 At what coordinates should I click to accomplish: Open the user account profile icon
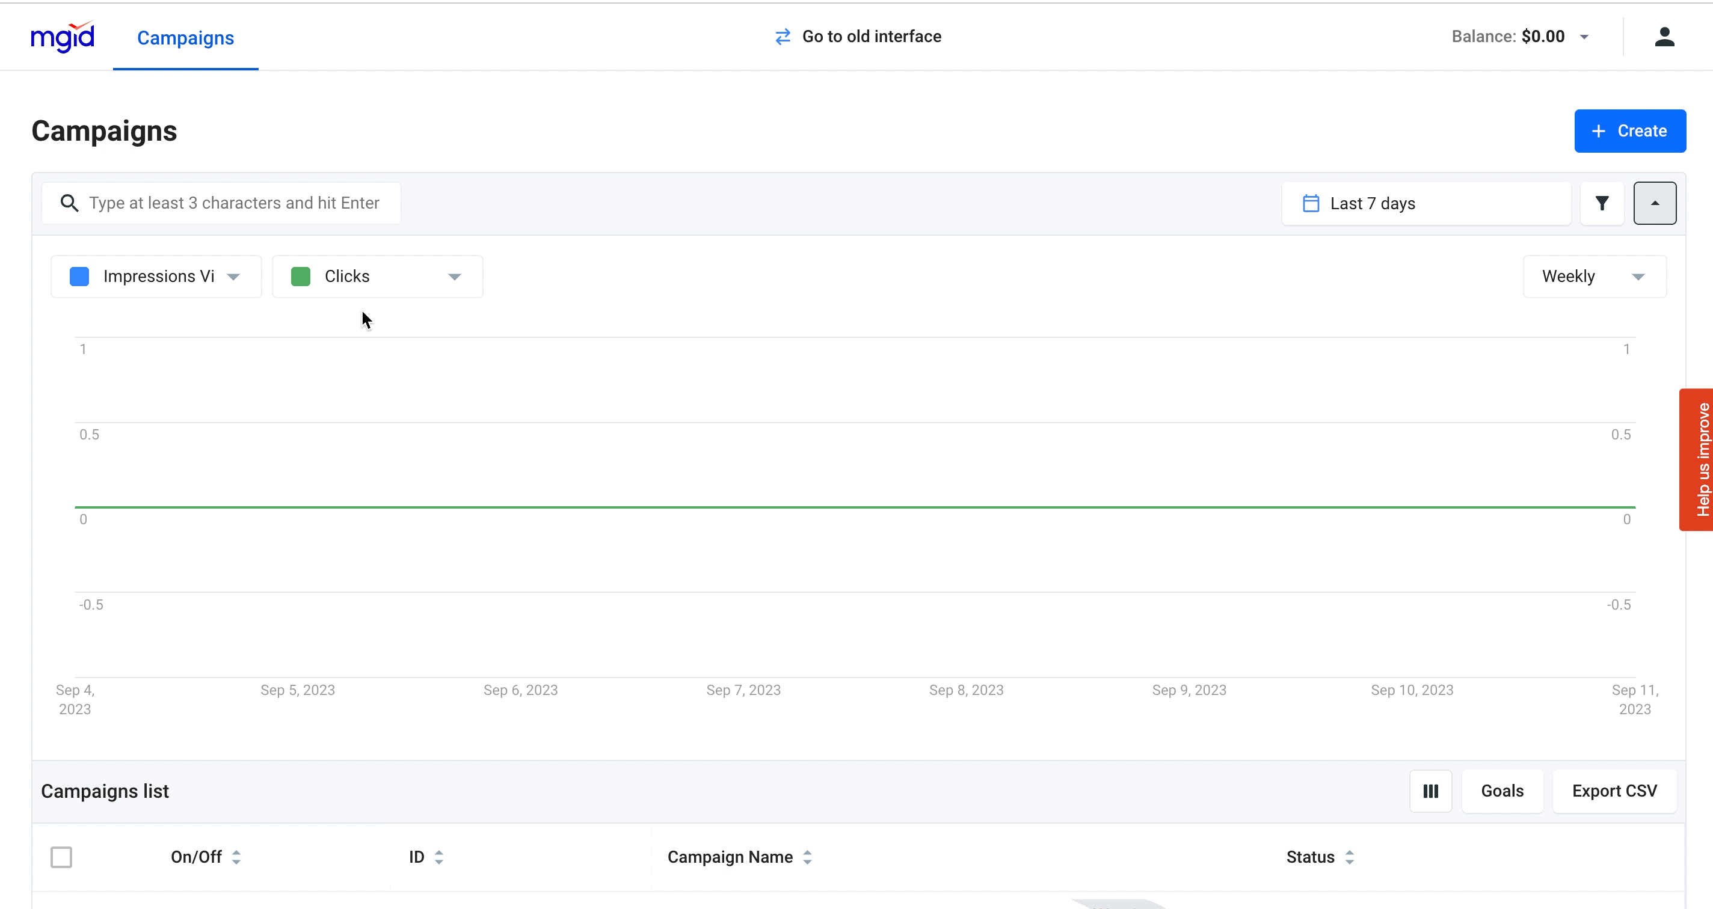pyautogui.click(x=1664, y=37)
